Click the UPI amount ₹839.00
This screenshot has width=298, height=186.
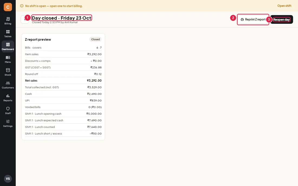pos(96,101)
